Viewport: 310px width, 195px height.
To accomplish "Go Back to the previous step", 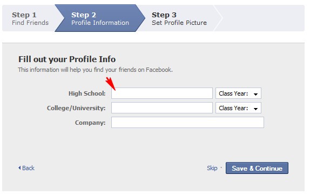I will click(x=26, y=168).
